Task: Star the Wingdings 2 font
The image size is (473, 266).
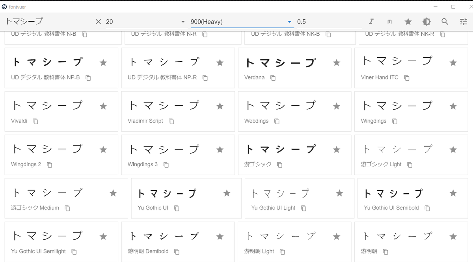Action: (103, 150)
